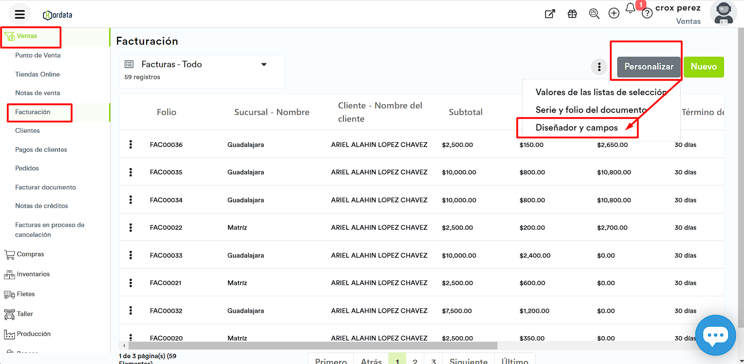Image resolution: width=744 pixels, height=364 pixels.
Task: Choose Serie y folio del documento
Action: 591,110
